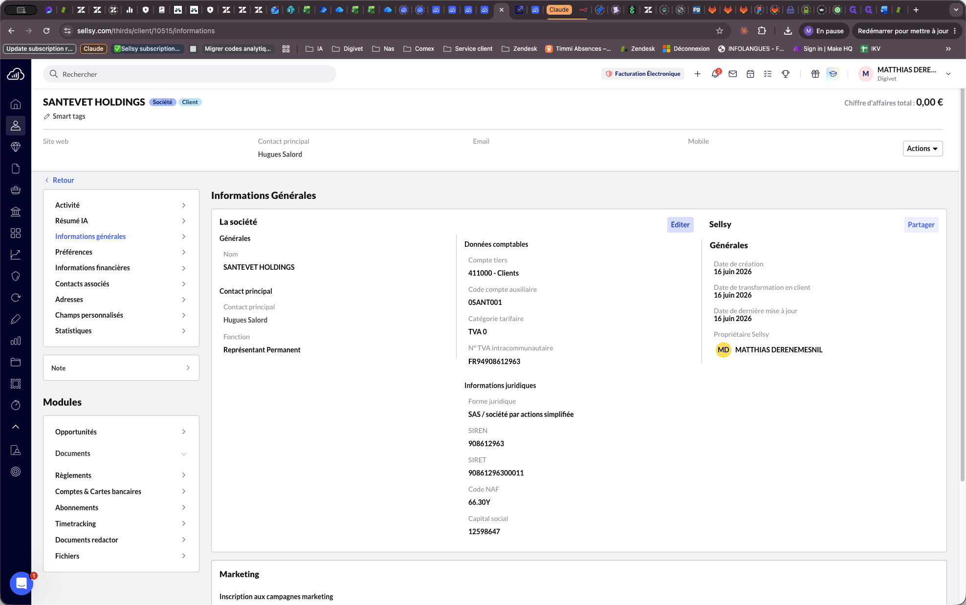Open the notifications bell icon
The width and height of the screenshot is (966, 605).
tap(715, 74)
